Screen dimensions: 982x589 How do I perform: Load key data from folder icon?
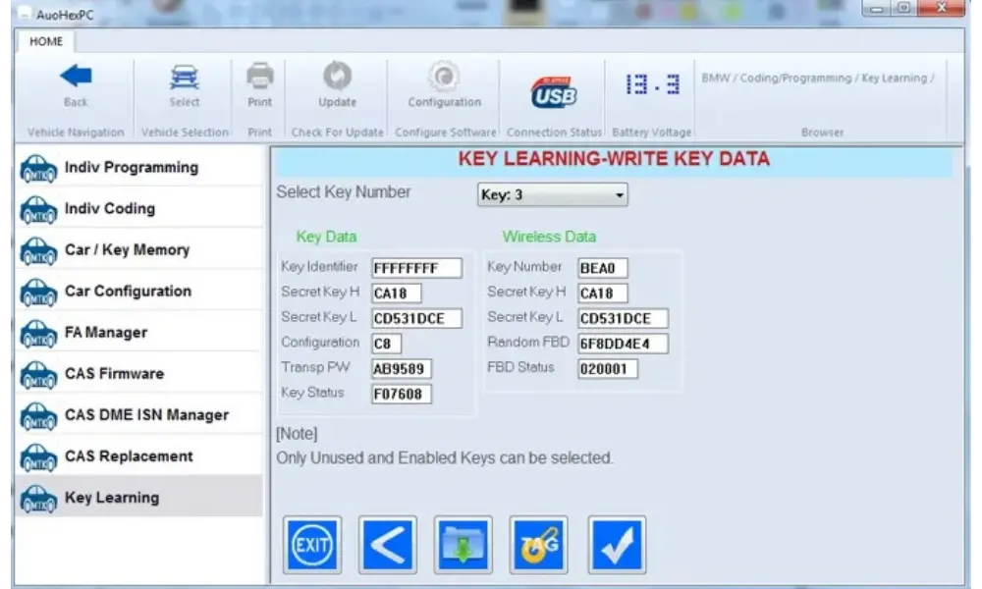click(463, 545)
